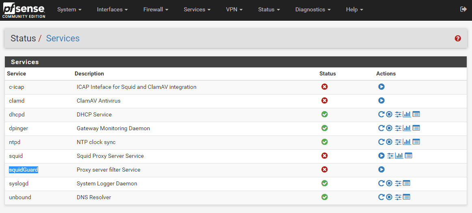
Task: Start the clamd ClamAV service
Action: (x=381, y=101)
